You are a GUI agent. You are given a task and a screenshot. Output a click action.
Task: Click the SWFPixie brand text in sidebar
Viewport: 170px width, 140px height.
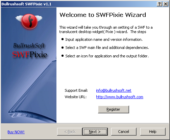point(29,54)
